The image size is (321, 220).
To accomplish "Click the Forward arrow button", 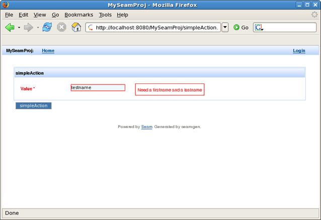I will [29, 28].
